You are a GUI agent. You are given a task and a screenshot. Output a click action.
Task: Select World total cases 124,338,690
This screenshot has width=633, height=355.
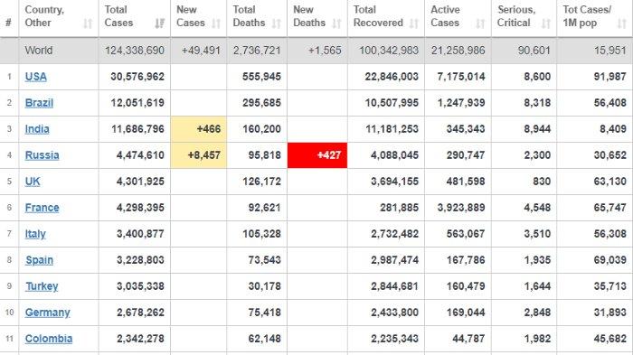(x=135, y=51)
